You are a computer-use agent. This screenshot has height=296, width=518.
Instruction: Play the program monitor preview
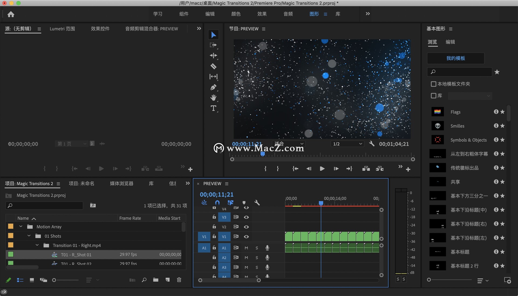(x=322, y=169)
